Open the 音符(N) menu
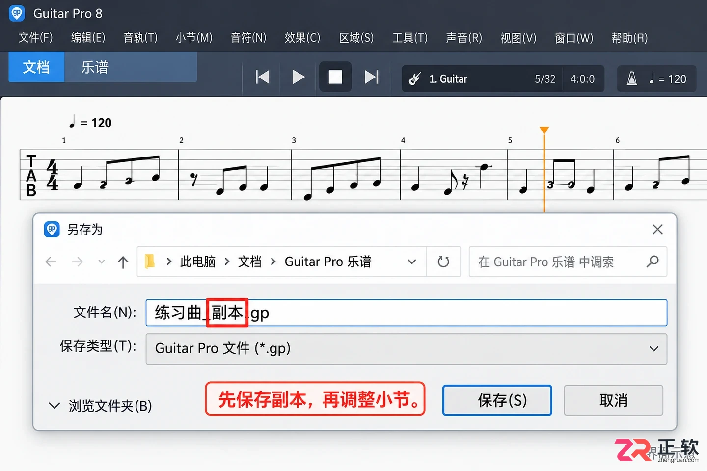 coord(249,38)
